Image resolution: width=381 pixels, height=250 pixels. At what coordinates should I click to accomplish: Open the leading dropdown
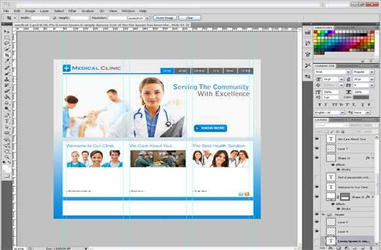click(x=372, y=79)
